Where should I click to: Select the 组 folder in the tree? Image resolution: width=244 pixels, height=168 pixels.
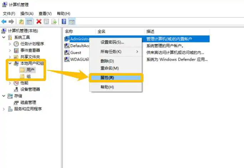(28, 76)
